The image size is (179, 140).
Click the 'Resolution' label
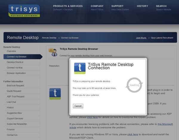54,66
